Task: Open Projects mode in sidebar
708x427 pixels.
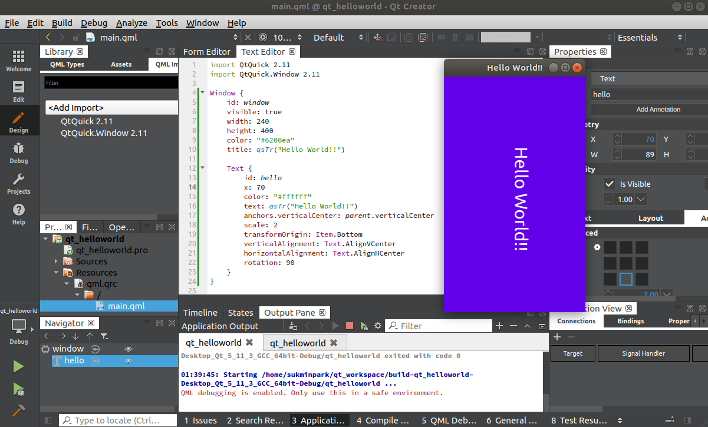Action: 19,184
